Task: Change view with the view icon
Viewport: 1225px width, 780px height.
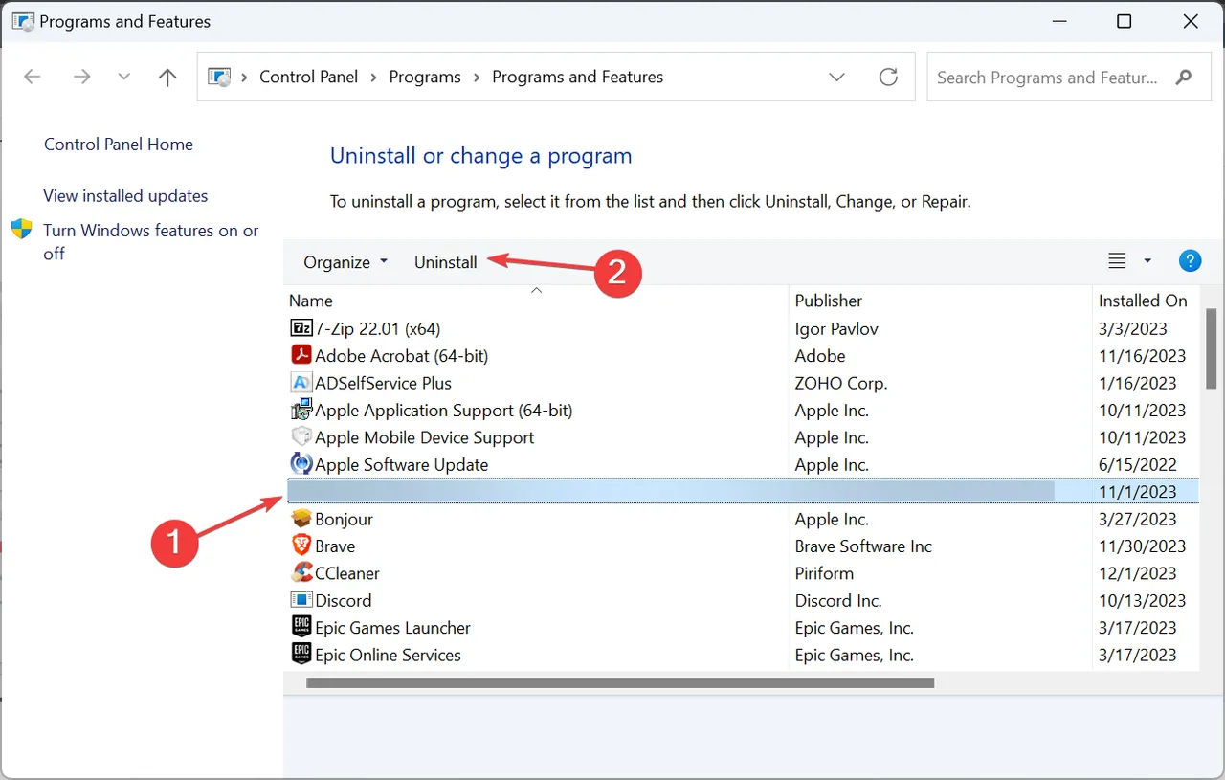Action: 1117,261
